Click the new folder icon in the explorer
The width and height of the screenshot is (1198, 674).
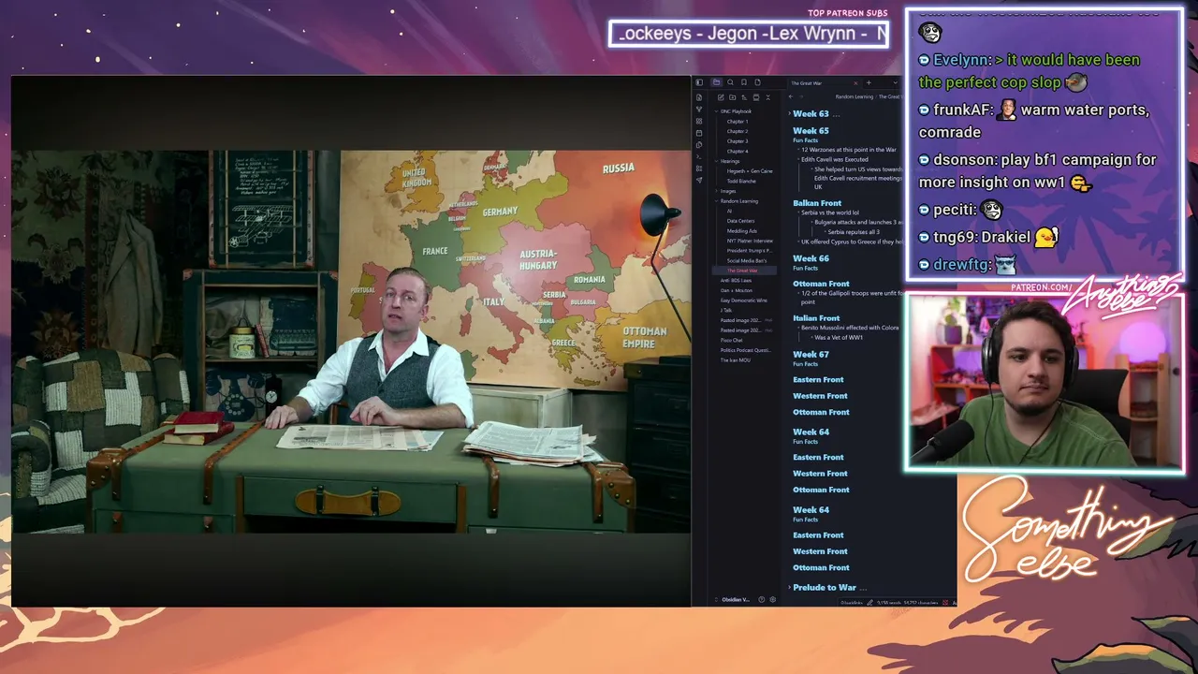(733, 97)
